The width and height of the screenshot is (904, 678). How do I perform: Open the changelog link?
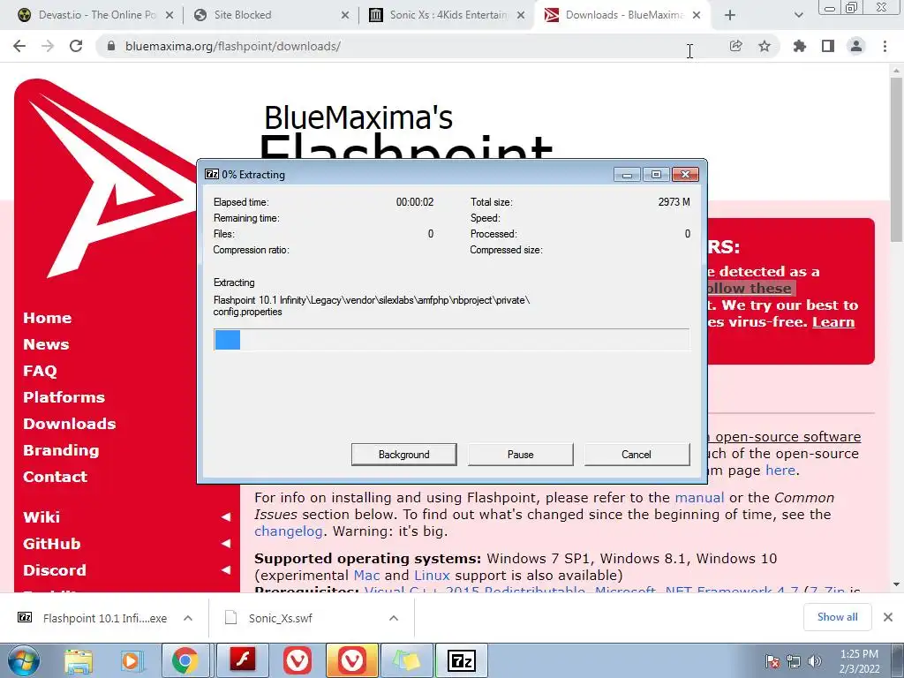289,531
